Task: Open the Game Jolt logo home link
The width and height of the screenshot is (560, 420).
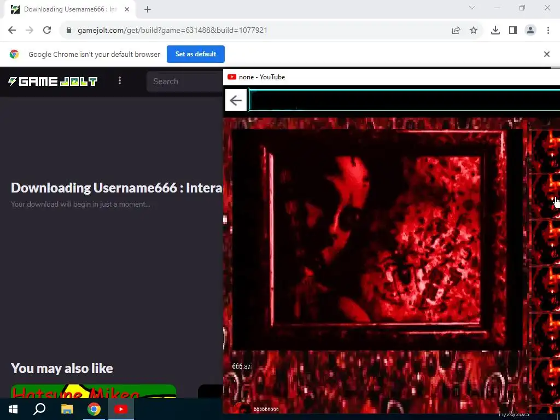Action: 53,81
